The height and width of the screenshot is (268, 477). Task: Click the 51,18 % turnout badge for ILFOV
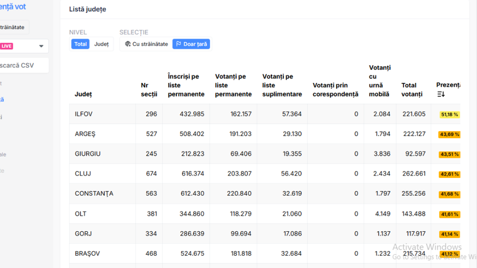click(450, 114)
